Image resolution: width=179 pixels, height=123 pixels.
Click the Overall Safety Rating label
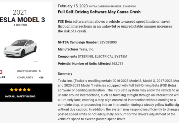click(x=20, y=96)
